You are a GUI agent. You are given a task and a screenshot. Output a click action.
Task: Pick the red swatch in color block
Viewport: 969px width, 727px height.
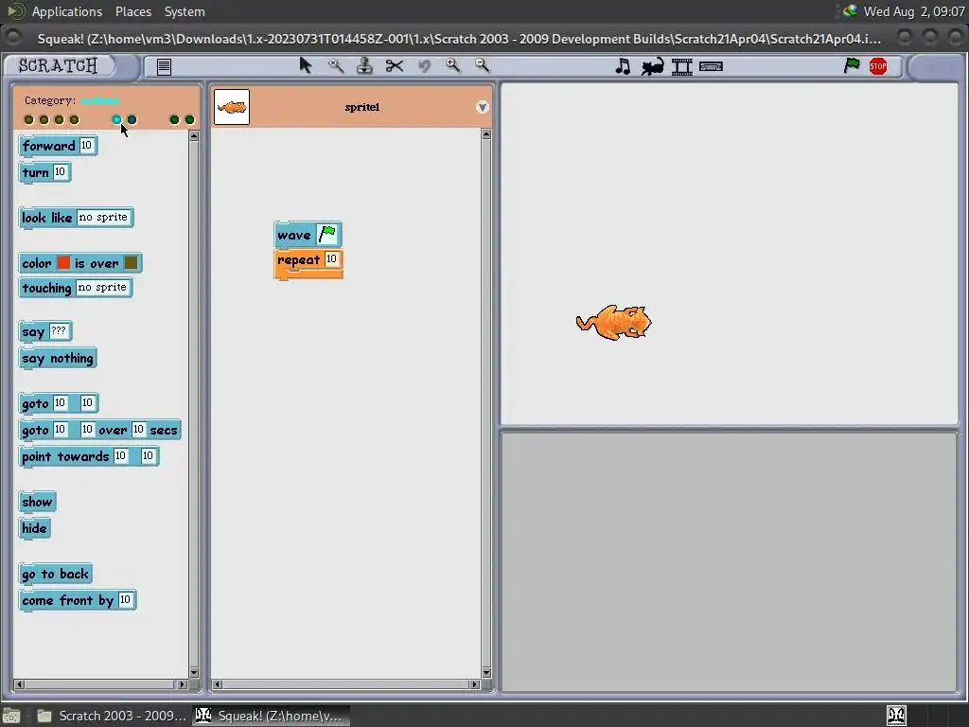click(63, 263)
